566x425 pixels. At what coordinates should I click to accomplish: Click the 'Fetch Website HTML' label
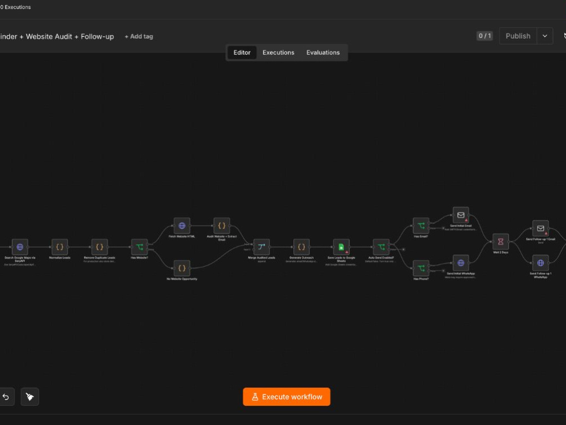click(182, 236)
